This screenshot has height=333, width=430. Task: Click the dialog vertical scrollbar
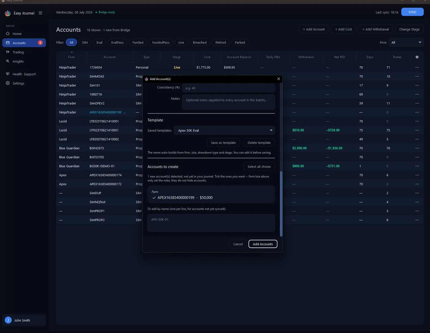tap(281, 204)
